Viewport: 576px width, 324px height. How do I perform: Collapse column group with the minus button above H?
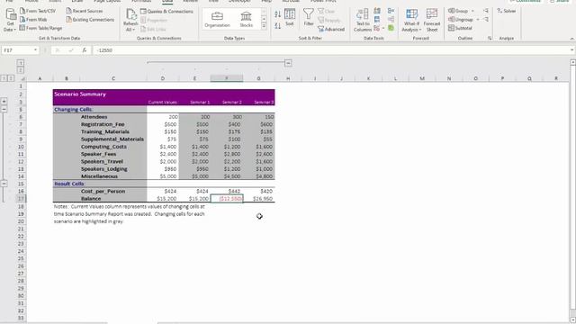288,63
